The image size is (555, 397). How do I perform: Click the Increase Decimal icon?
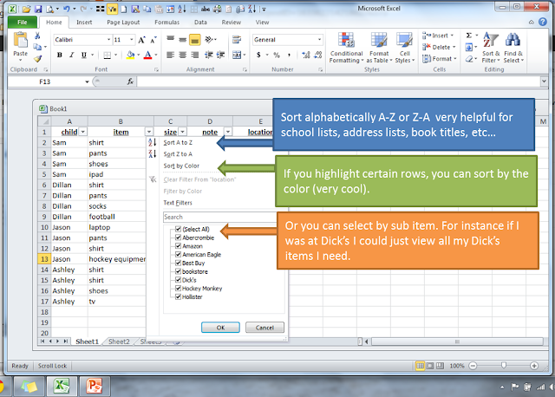point(306,55)
